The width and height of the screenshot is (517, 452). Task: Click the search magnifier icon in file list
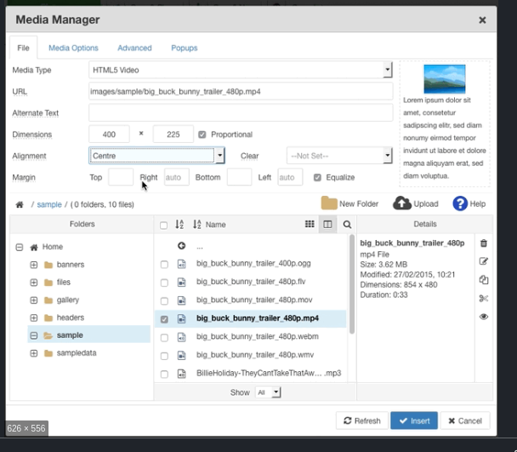pos(347,225)
